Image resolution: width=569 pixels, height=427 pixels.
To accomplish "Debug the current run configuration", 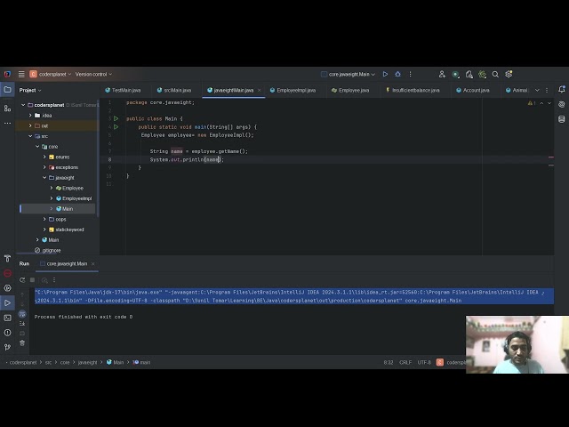I will (397, 74).
